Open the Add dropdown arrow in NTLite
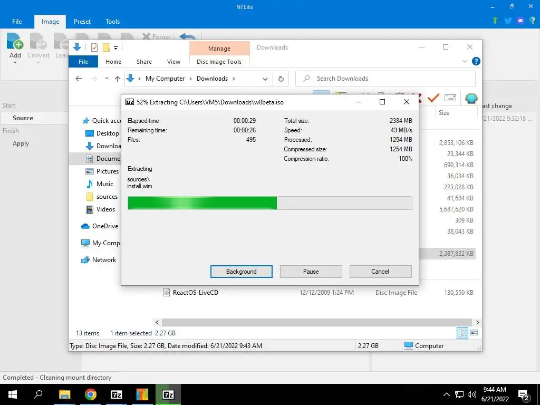This screenshot has width=540, height=405. coord(15,63)
